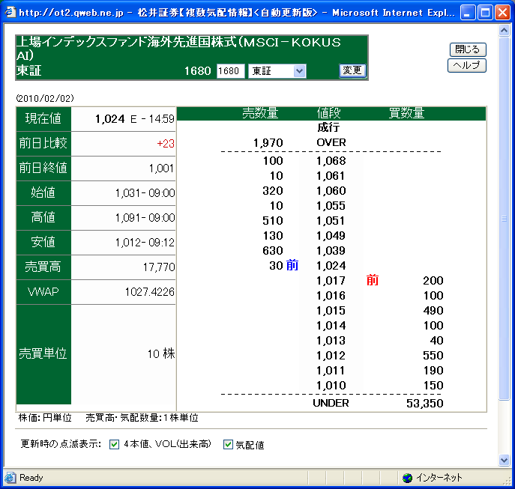Click the 1,017 best bid price

(331, 281)
